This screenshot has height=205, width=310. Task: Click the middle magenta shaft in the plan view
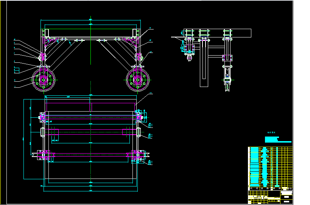pos(90,132)
